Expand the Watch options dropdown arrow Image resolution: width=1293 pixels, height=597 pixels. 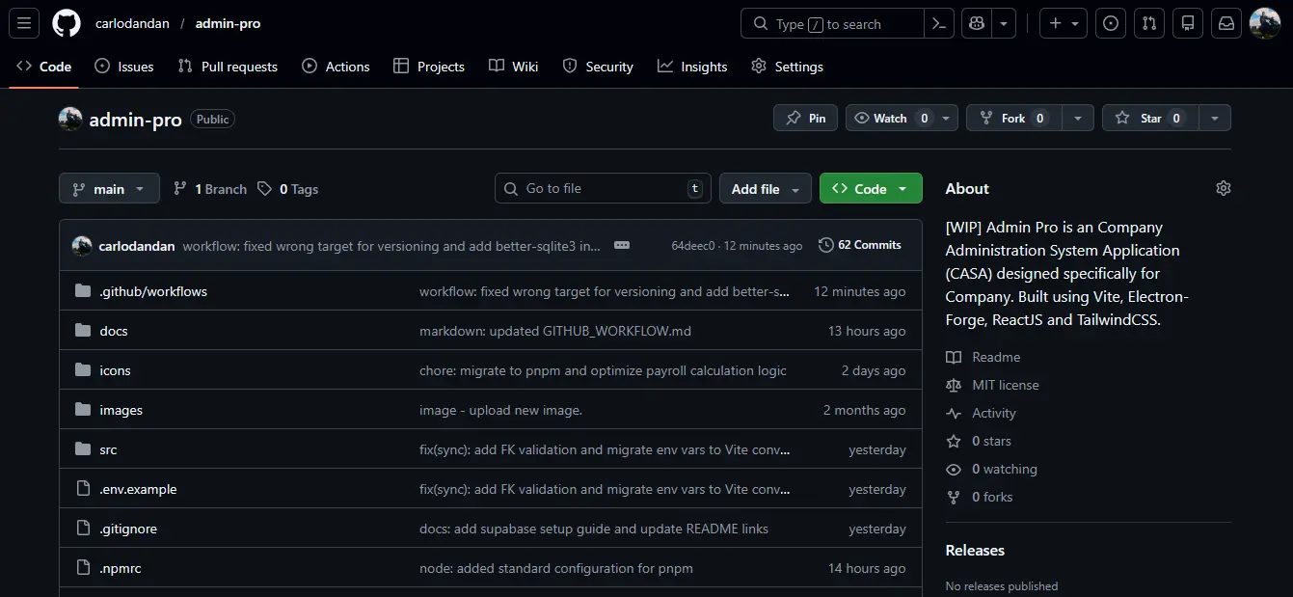coord(947,118)
